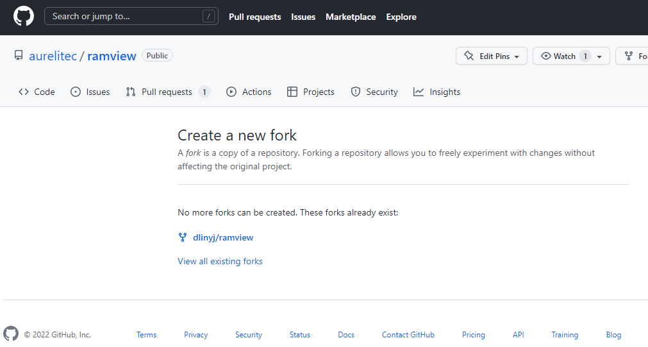View the Insights tab
The image size is (648, 347).
coord(437,92)
